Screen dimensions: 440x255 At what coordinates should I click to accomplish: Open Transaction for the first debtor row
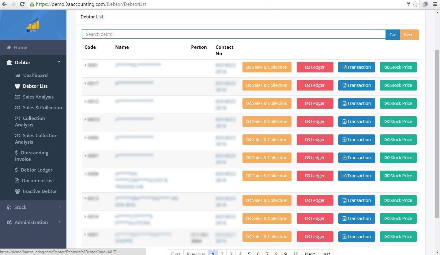pos(357,67)
